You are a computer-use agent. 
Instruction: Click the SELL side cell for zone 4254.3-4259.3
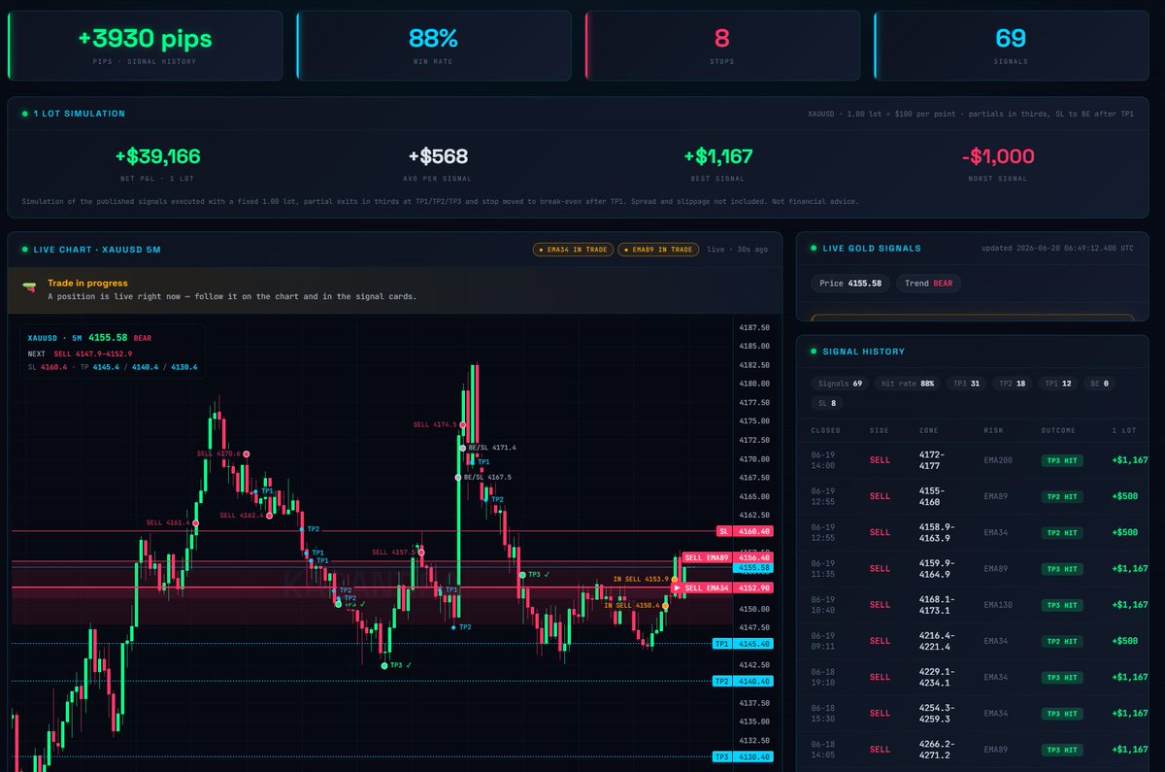880,714
